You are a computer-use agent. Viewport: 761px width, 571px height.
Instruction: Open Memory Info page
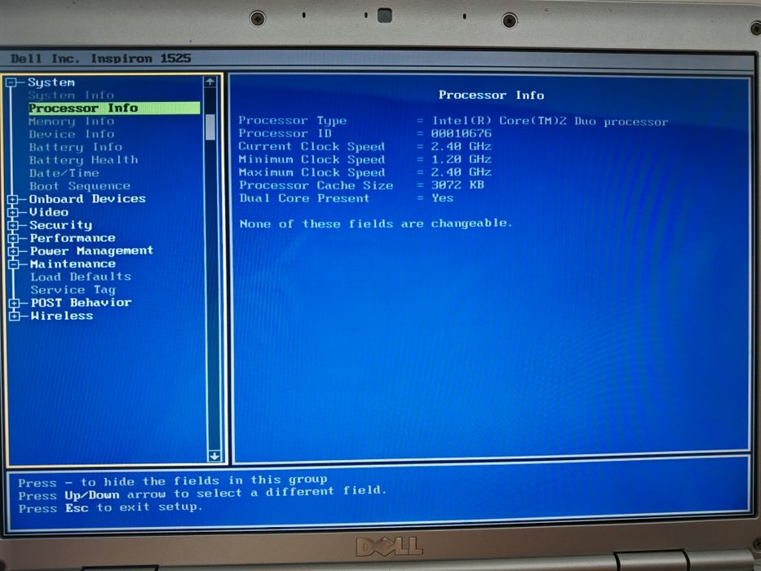coord(71,121)
